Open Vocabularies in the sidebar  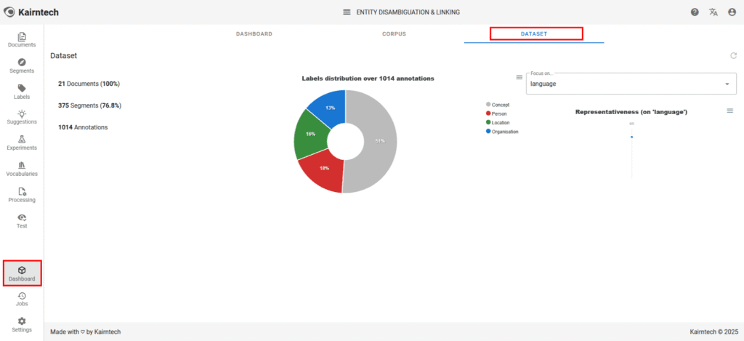pyautogui.click(x=22, y=169)
